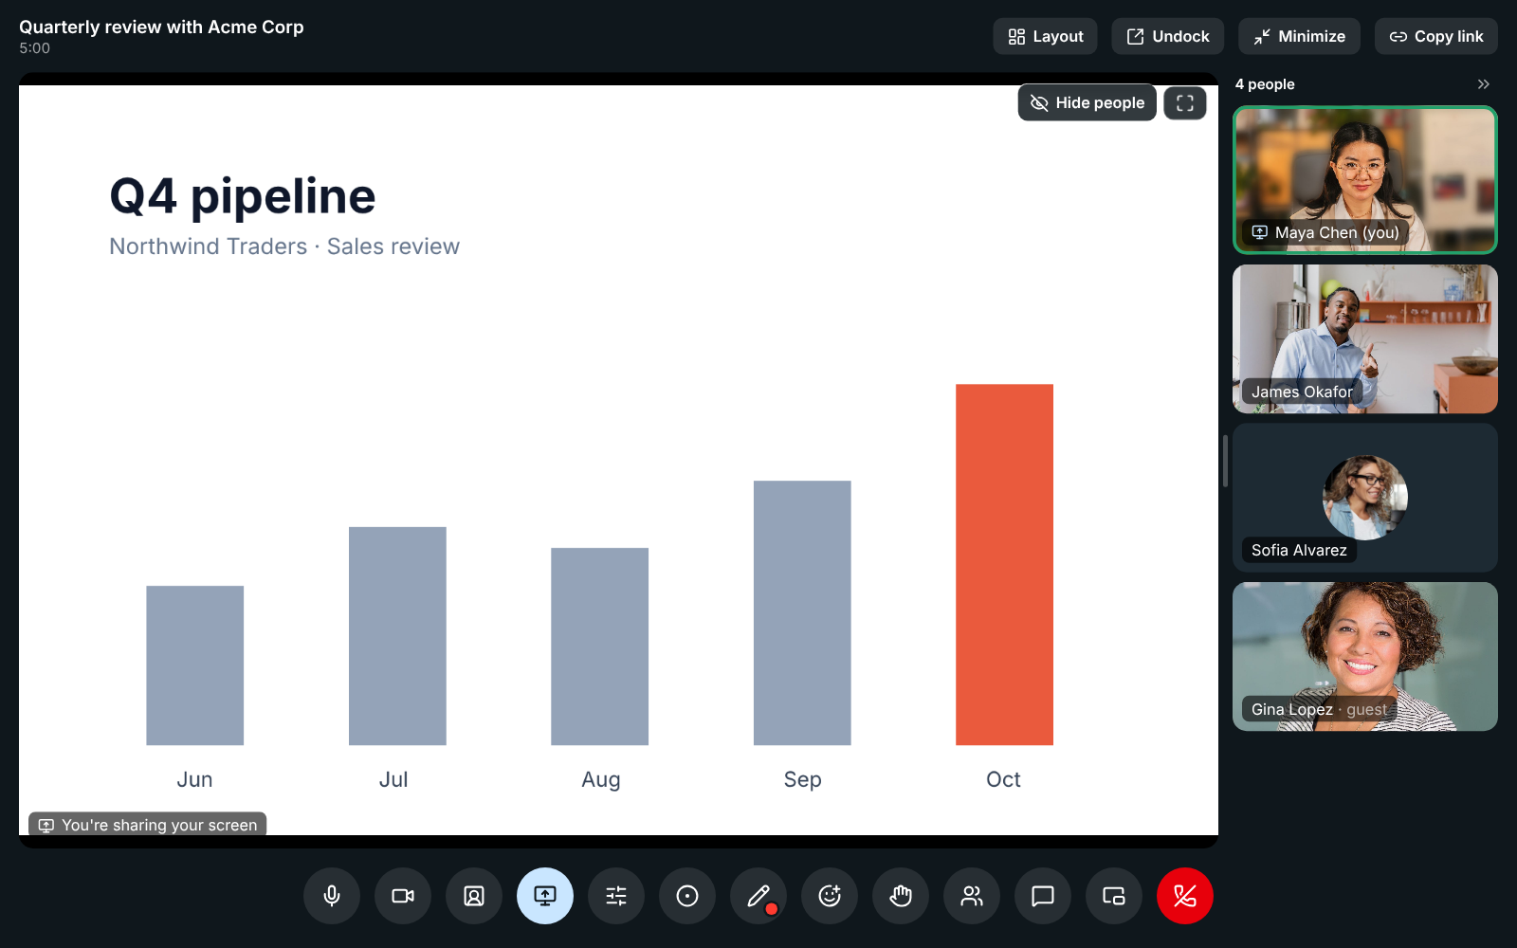Open the participants list icon
The width and height of the screenshot is (1517, 948).
tap(972, 896)
